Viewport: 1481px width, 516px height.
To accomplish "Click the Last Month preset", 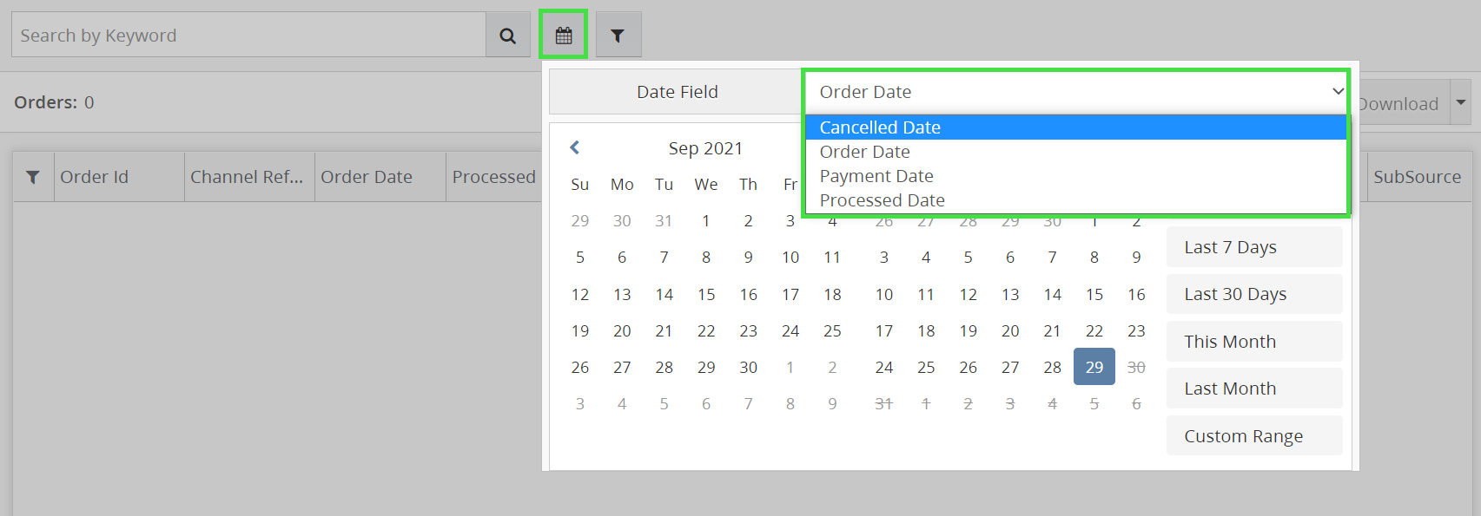I will point(1253,389).
